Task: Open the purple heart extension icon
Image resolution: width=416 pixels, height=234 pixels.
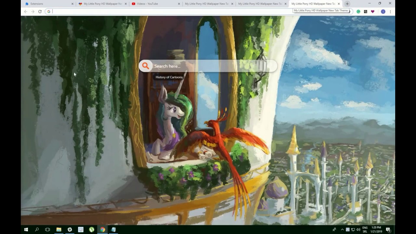Action: point(373,12)
